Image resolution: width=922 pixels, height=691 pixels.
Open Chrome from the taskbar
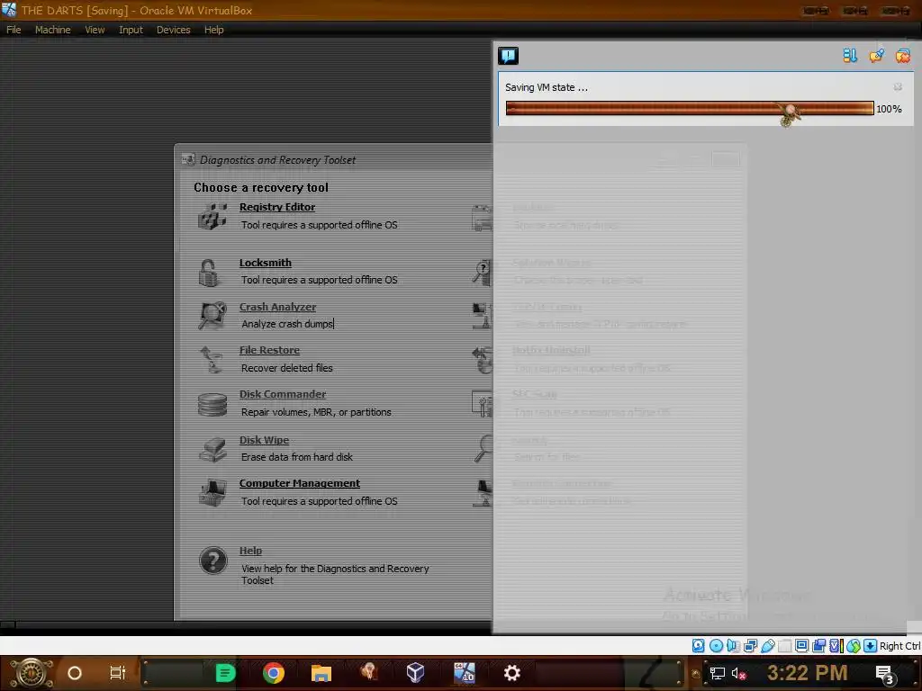[x=274, y=672]
